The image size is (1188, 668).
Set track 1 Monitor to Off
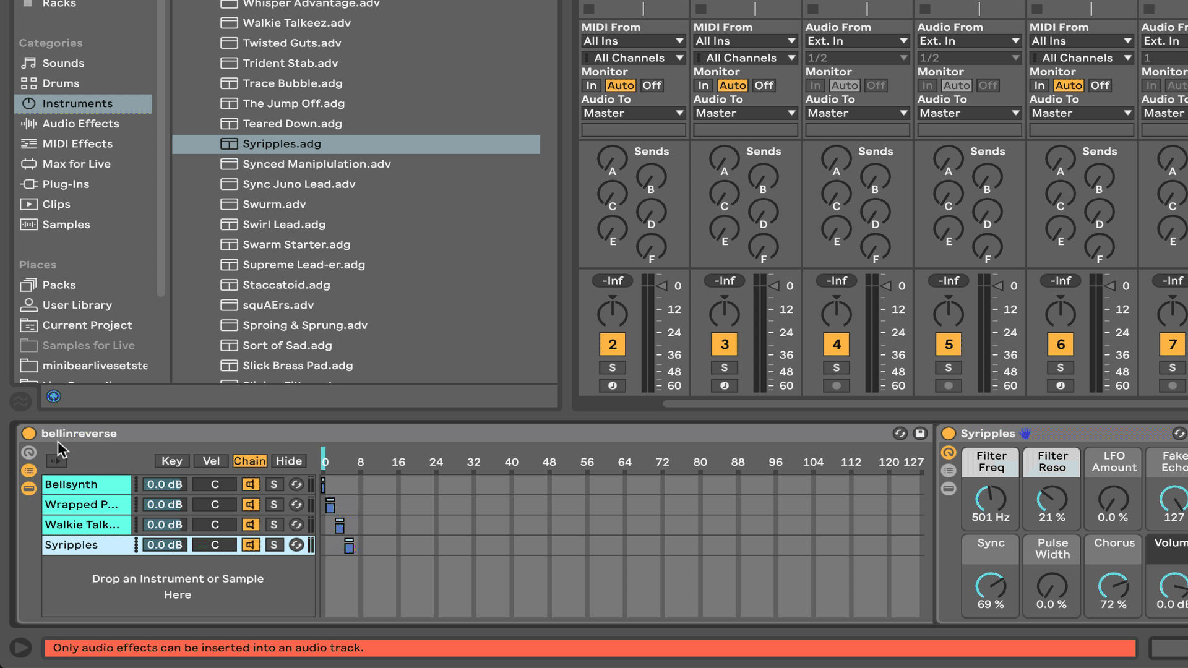click(x=652, y=85)
